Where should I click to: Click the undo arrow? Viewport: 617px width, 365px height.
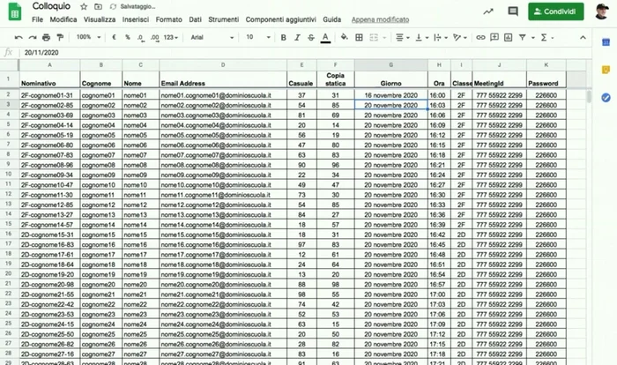click(19, 37)
